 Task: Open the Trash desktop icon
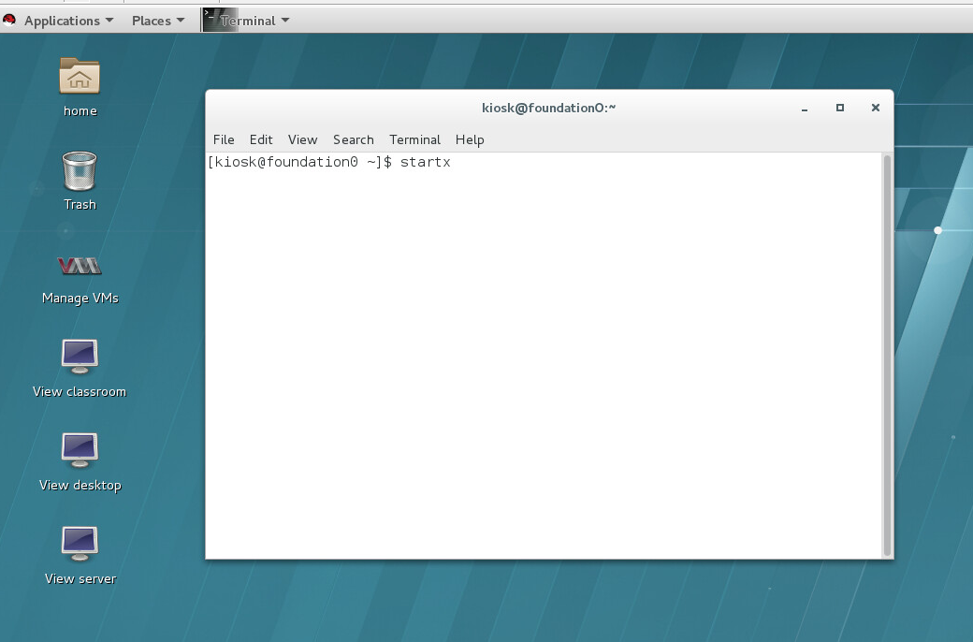coord(80,170)
